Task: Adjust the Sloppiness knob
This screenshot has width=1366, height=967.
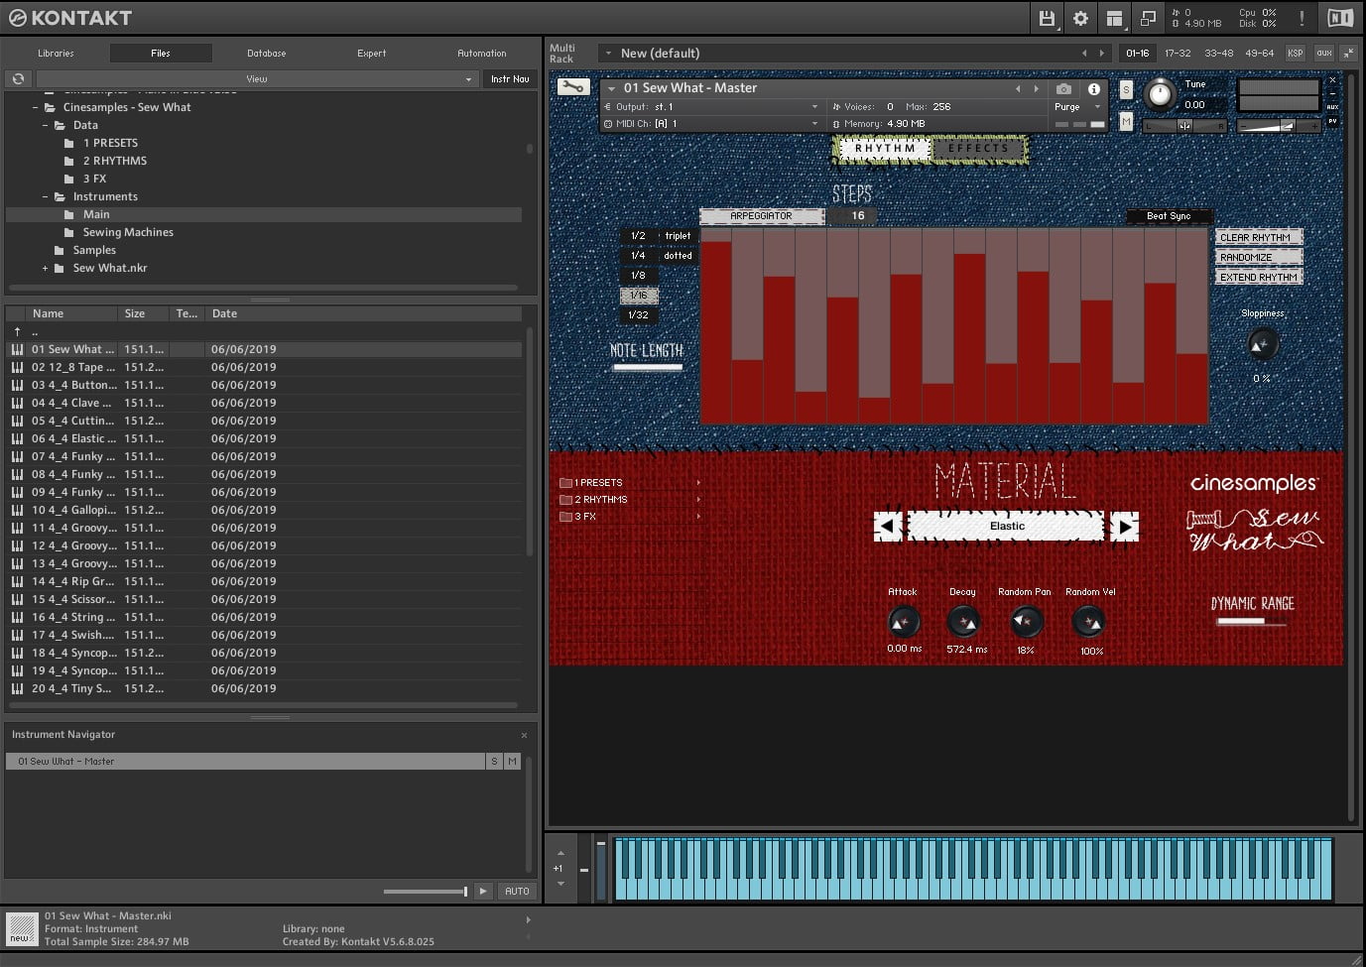Action: [1261, 345]
